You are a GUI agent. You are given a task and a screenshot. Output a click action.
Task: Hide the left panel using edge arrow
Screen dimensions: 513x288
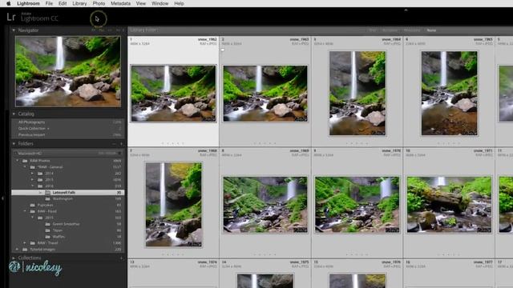2,198
